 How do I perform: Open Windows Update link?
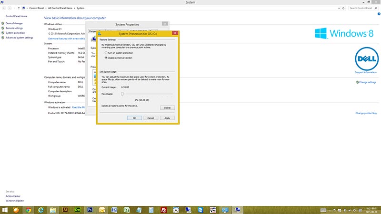(x=15, y=201)
